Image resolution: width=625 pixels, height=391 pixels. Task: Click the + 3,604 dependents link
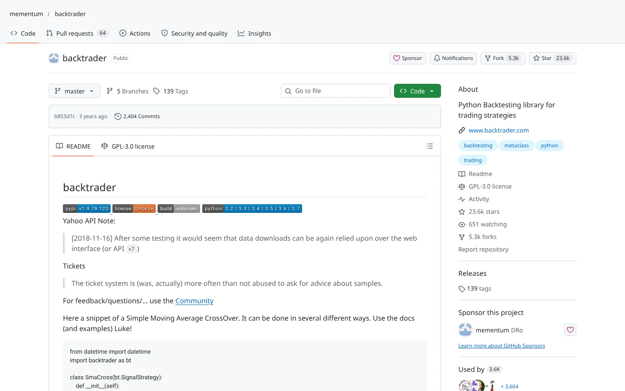[510, 386]
